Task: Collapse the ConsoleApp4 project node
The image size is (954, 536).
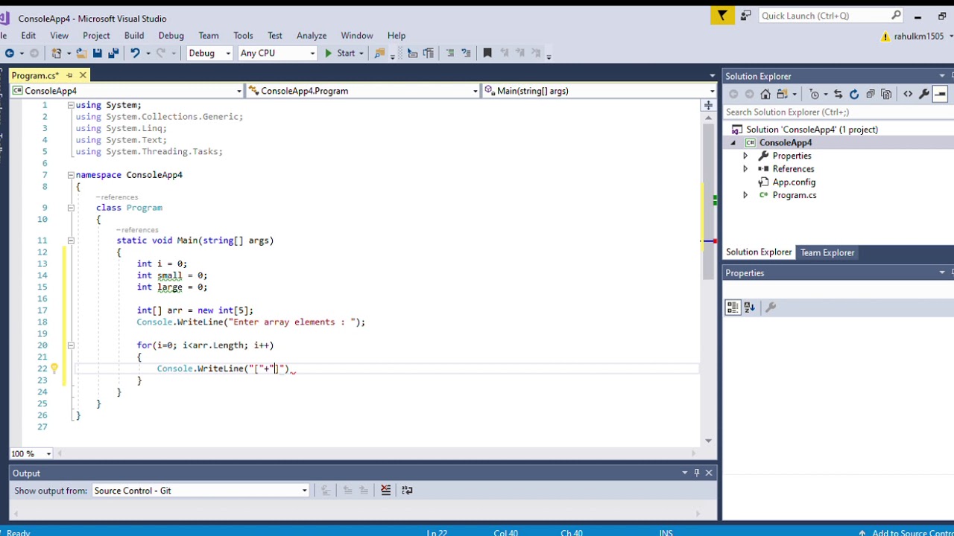Action: 733,143
